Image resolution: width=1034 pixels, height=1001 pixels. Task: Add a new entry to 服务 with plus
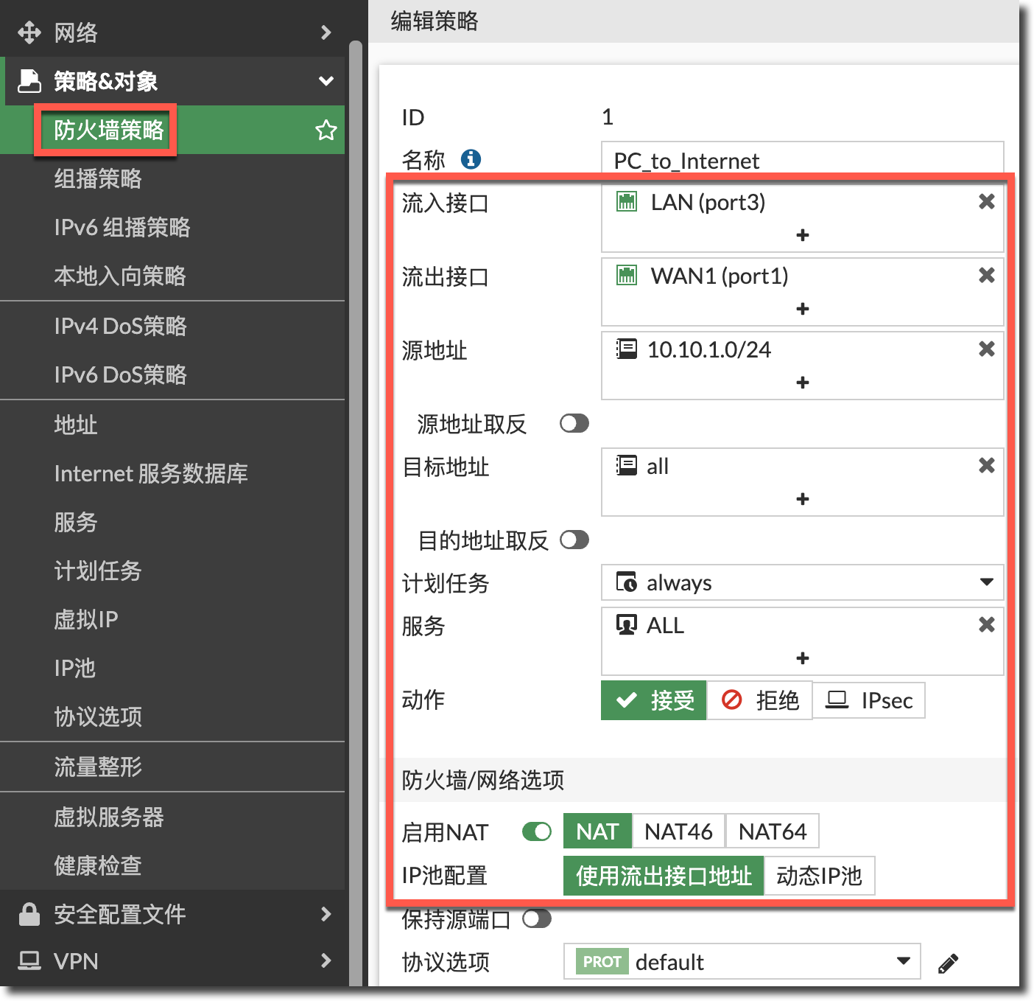802,658
